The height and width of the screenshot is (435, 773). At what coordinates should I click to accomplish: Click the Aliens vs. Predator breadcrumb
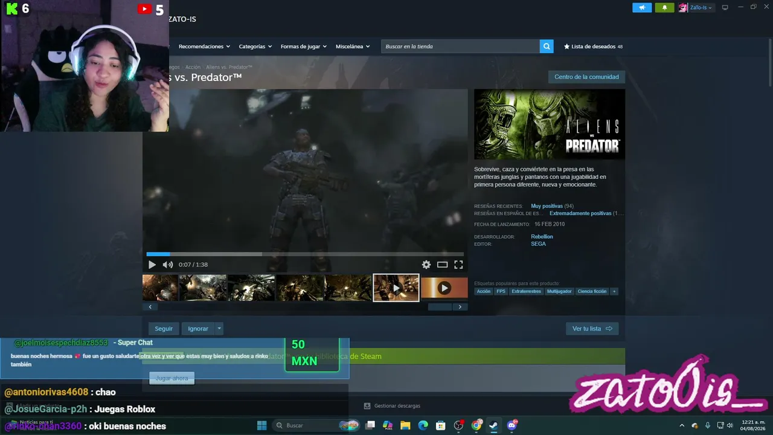[229, 67]
